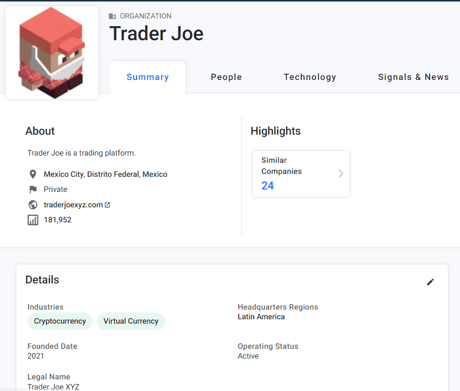This screenshot has height=391, width=460.
Task: Edit Details with the pencil icon
Action: (x=430, y=282)
